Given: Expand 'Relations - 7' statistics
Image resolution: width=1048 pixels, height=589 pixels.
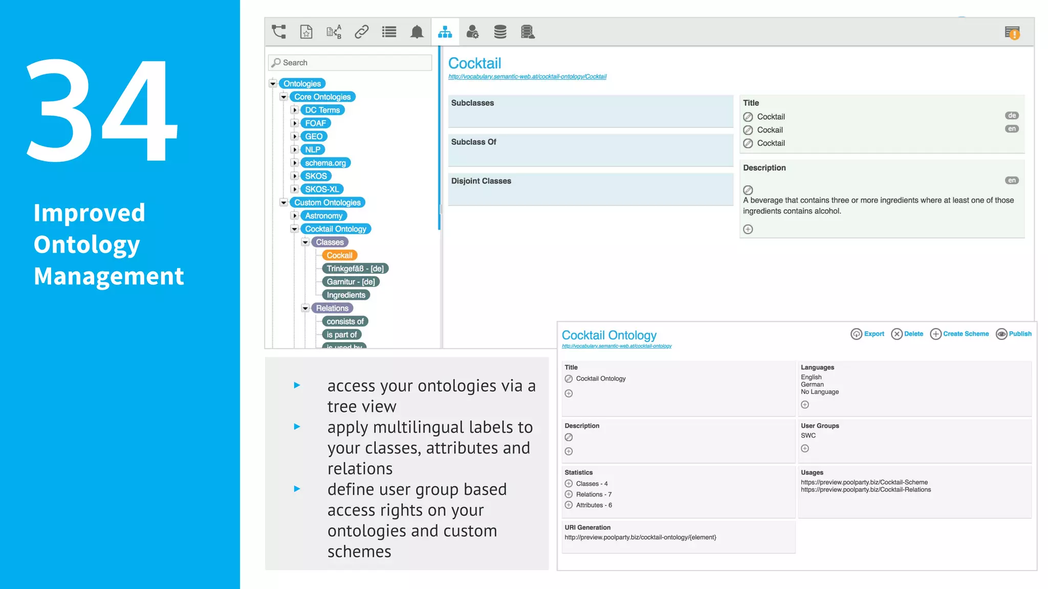Looking at the screenshot, I should tap(569, 494).
